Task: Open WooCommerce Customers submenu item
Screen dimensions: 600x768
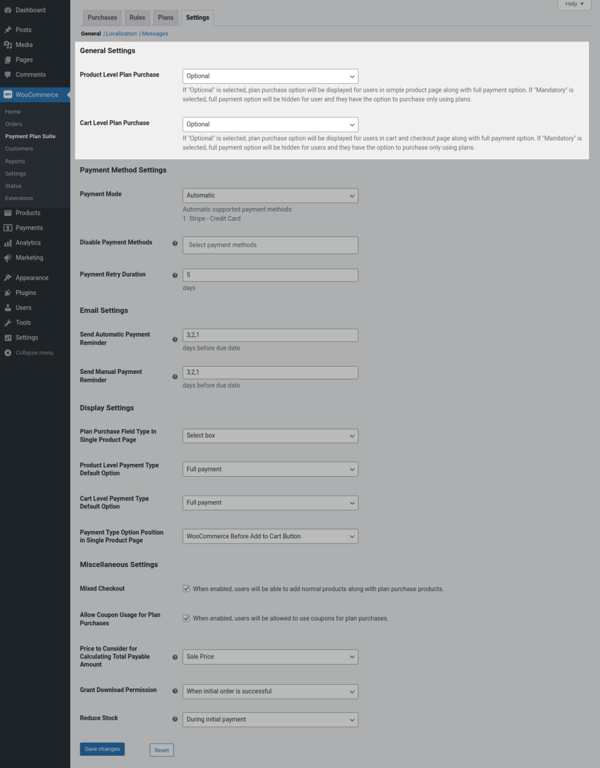Action: point(19,149)
